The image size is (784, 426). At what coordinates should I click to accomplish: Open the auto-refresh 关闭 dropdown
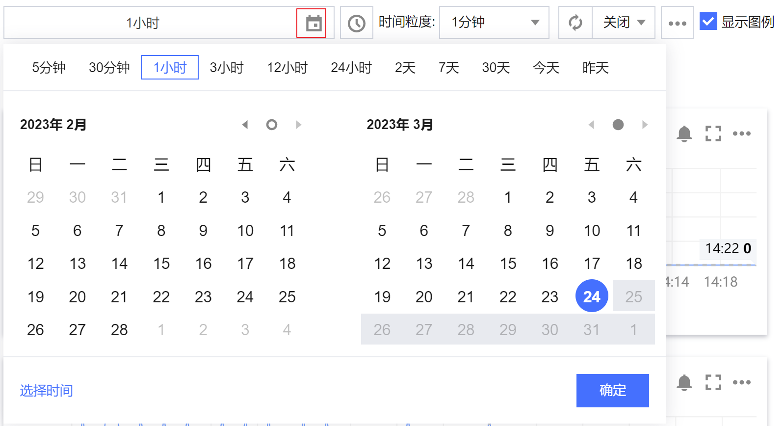(624, 23)
